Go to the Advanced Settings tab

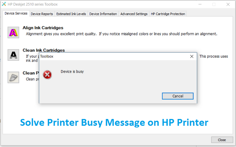(134, 14)
